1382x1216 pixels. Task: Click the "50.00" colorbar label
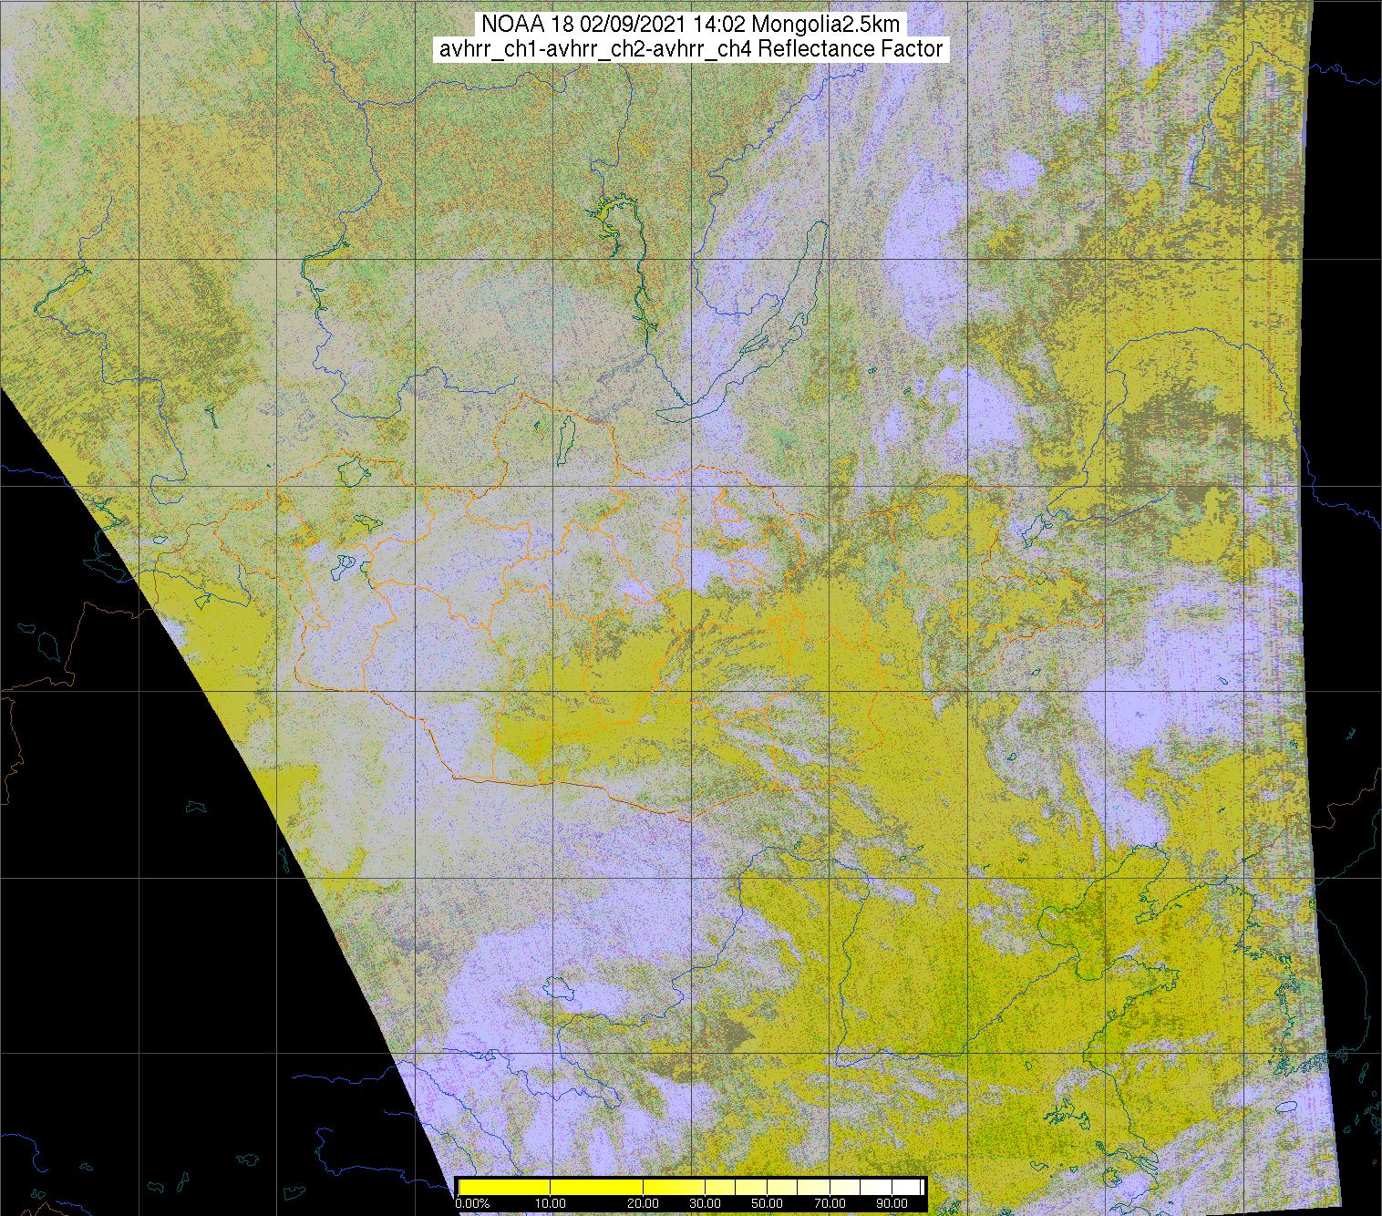(x=768, y=1203)
